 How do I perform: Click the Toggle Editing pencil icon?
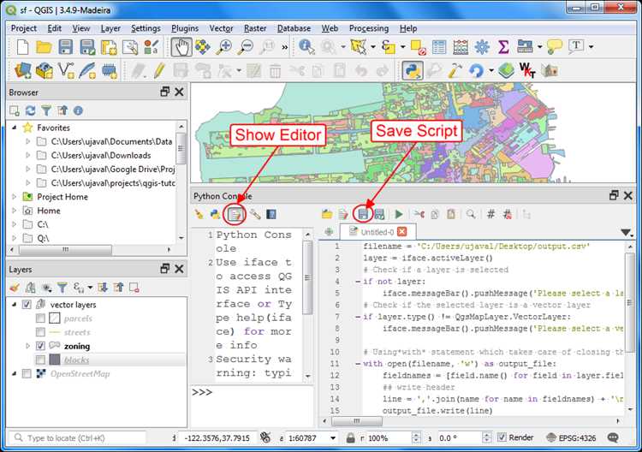(159, 71)
